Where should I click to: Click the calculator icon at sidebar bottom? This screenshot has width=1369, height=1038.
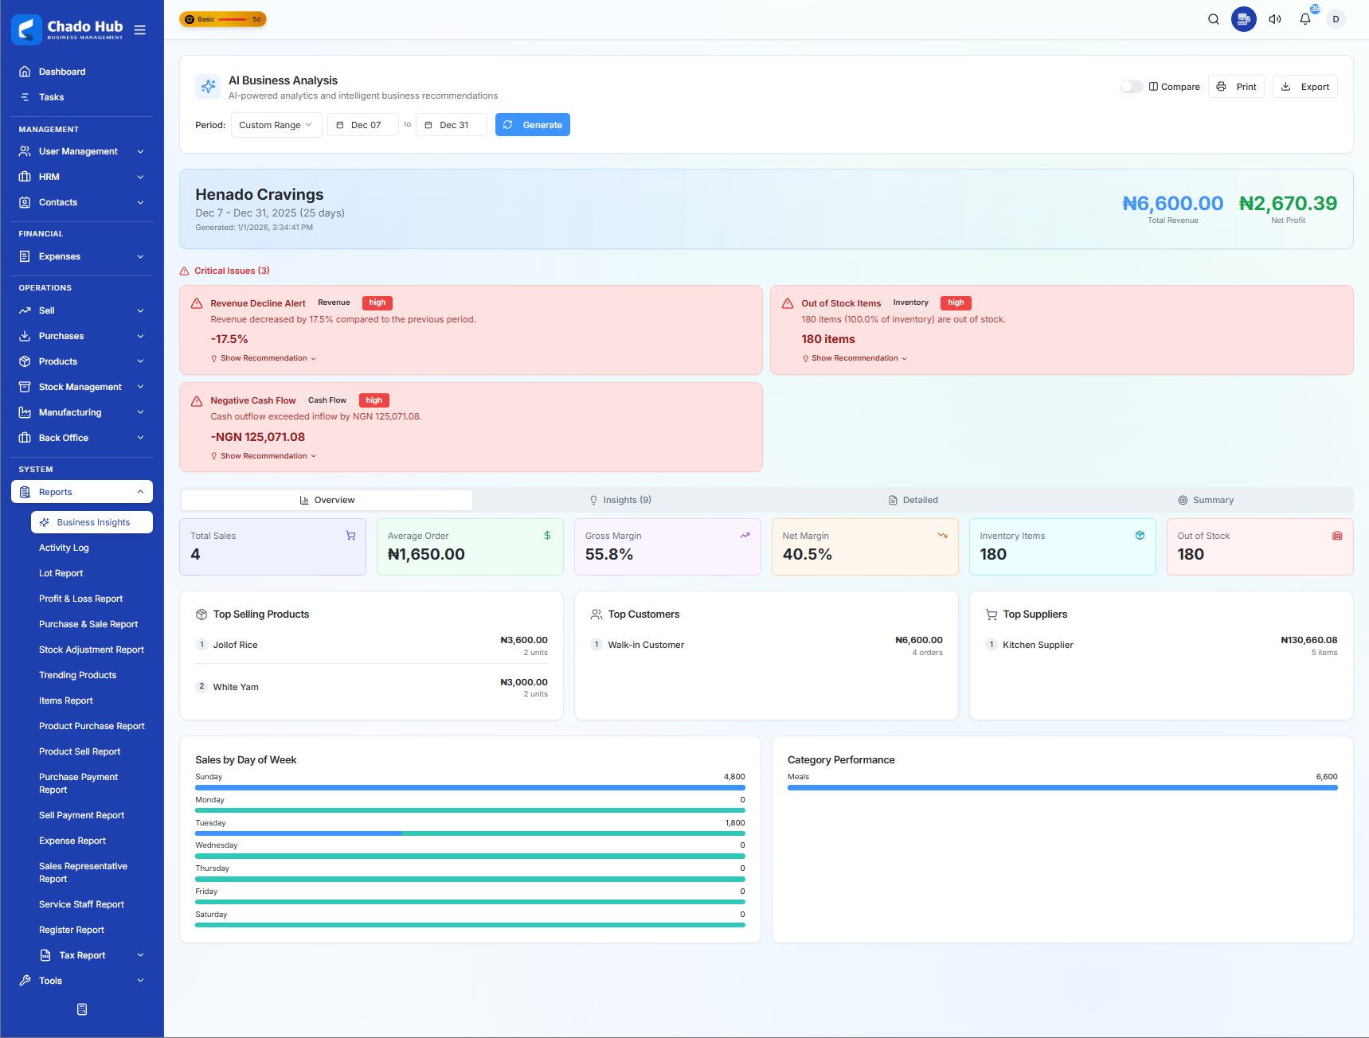coord(82,1009)
